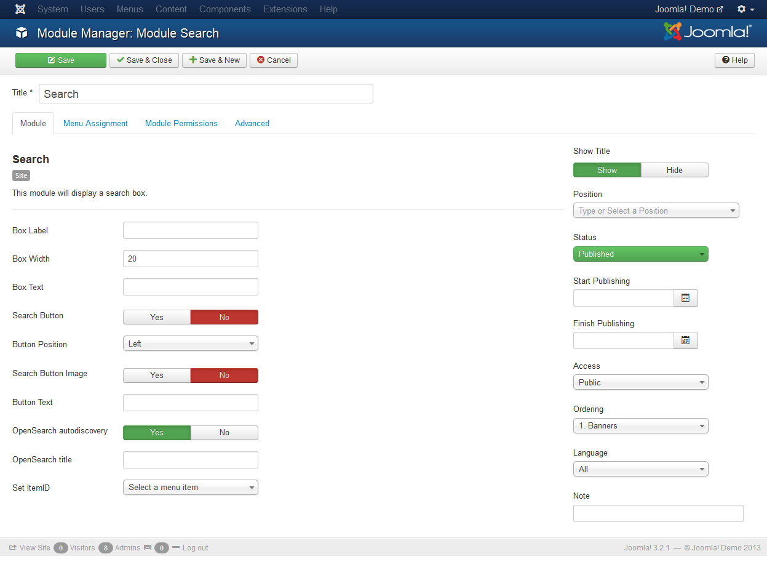Open the Finish Publishing calendar picker
The image size is (767, 575).
(x=686, y=340)
